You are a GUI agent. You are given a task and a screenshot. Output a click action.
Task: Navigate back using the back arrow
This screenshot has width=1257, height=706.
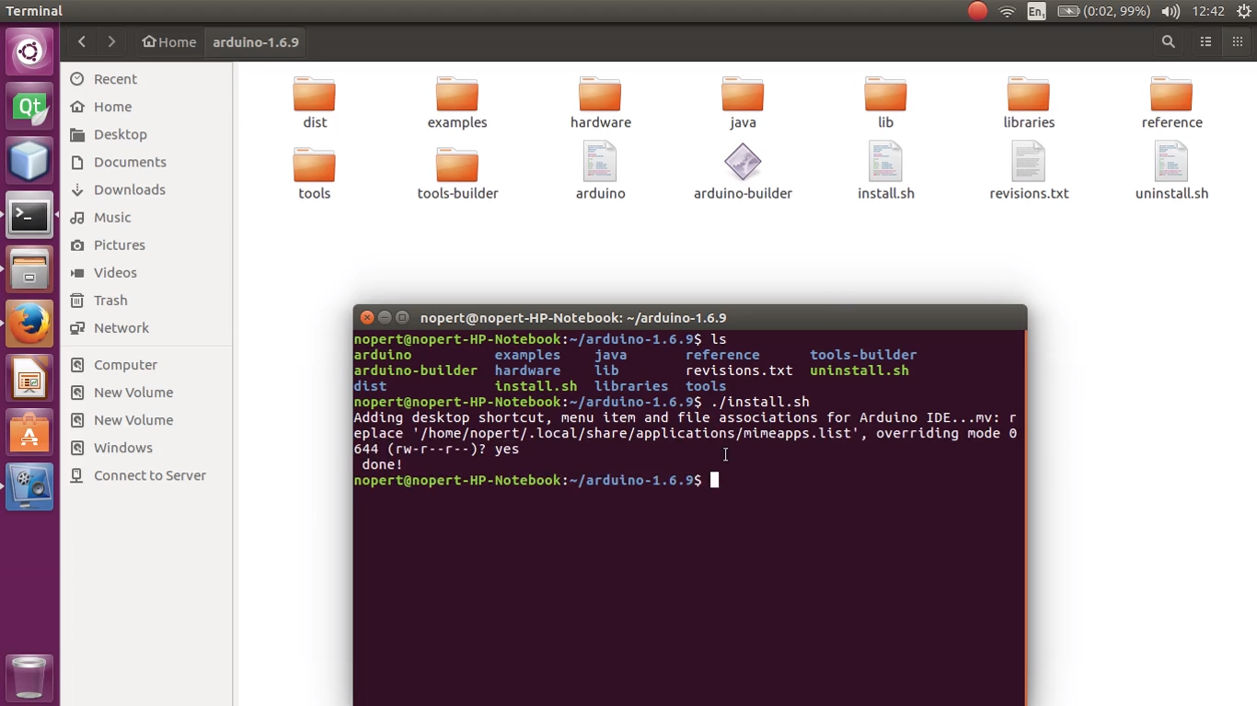[81, 41]
